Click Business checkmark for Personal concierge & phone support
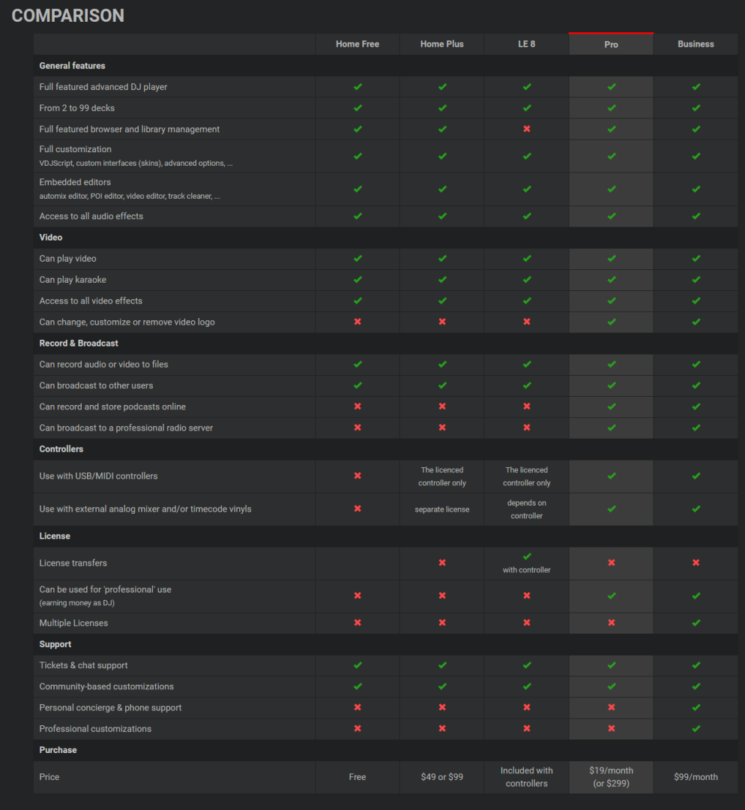Screen dimensions: 745x810 696,708
